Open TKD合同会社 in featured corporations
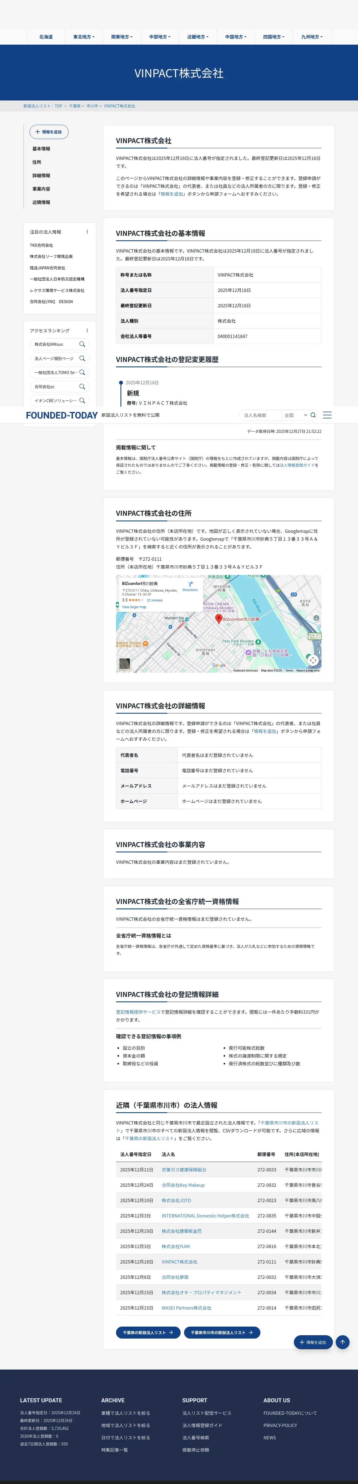This screenshot has width=358, height=1484. pyautogui.click(x=42, y=245)
